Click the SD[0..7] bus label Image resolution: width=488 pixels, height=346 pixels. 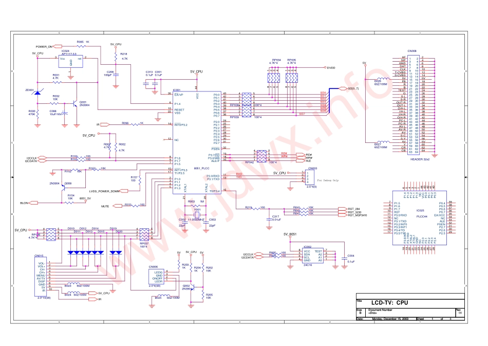click(354, 88)
